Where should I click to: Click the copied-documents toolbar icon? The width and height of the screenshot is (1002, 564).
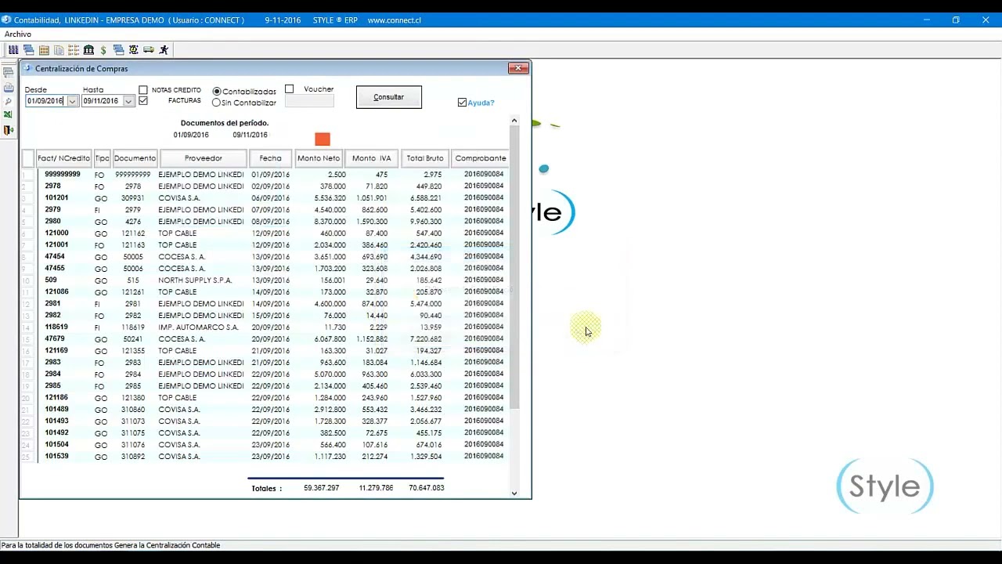pyautogui.click(x=59, y=50)
